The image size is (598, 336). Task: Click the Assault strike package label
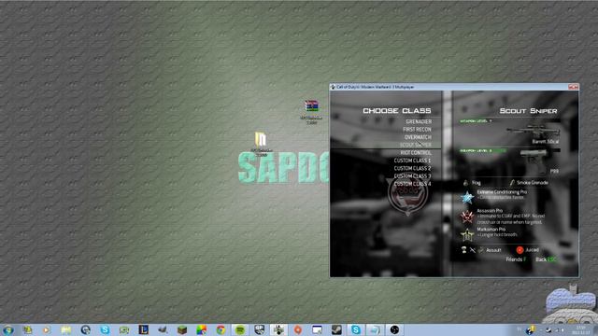[x=493, y=250]
